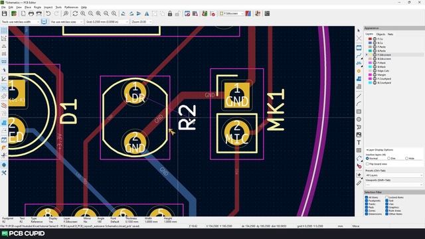Select the Dim inactive layers radio button
This screenshot has width=425, height=239.
(x=388, y=158)
